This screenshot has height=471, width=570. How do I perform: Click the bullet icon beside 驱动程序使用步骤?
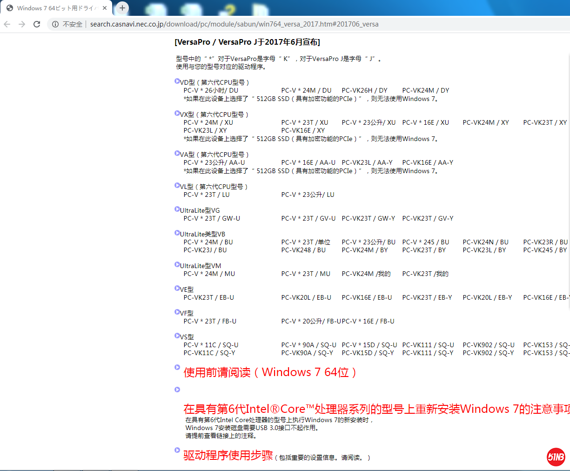click(177, 450)
